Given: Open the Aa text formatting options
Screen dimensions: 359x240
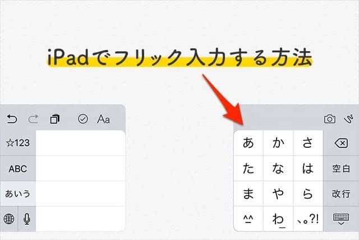Looking at the screenshot, I should (103, 119).
